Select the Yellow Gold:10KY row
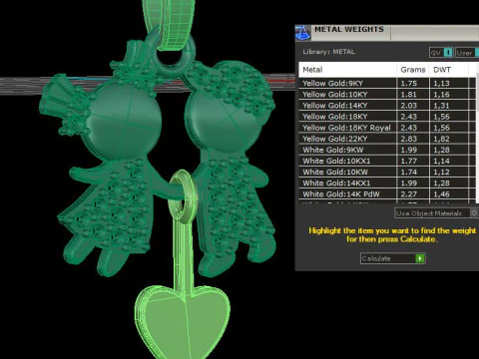 click(387, 95)
